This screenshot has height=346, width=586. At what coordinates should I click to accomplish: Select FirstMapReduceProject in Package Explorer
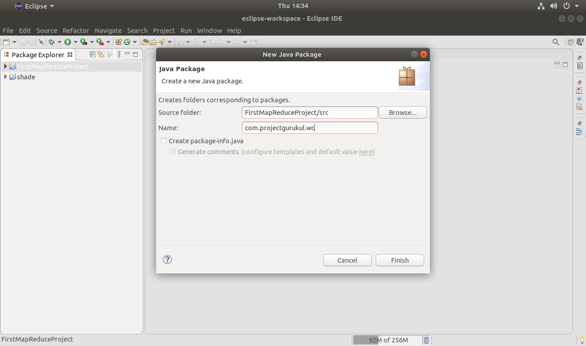click(x=53, y=67)
